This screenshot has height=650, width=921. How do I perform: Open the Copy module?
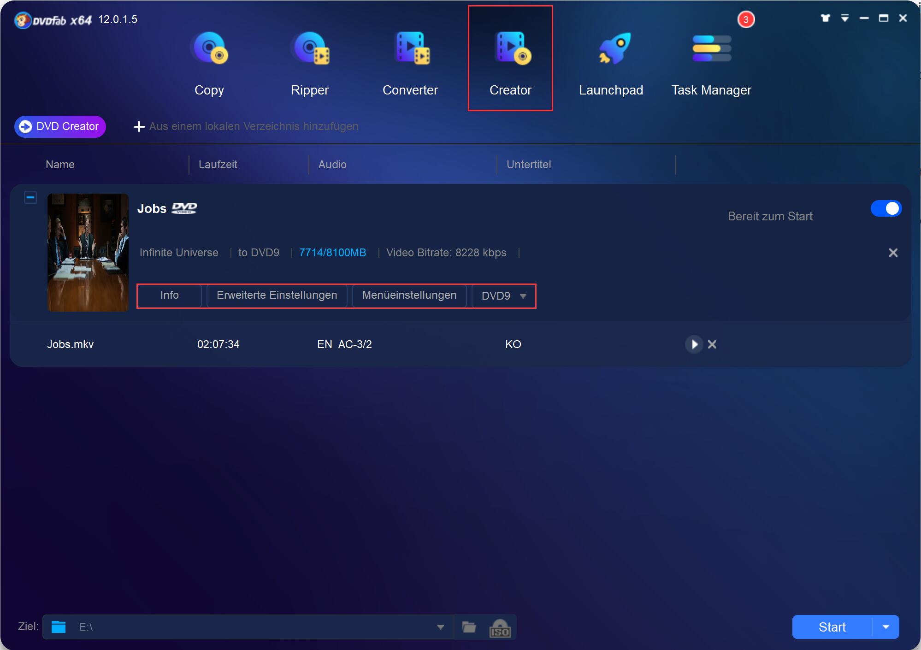(x=209, y=64)
